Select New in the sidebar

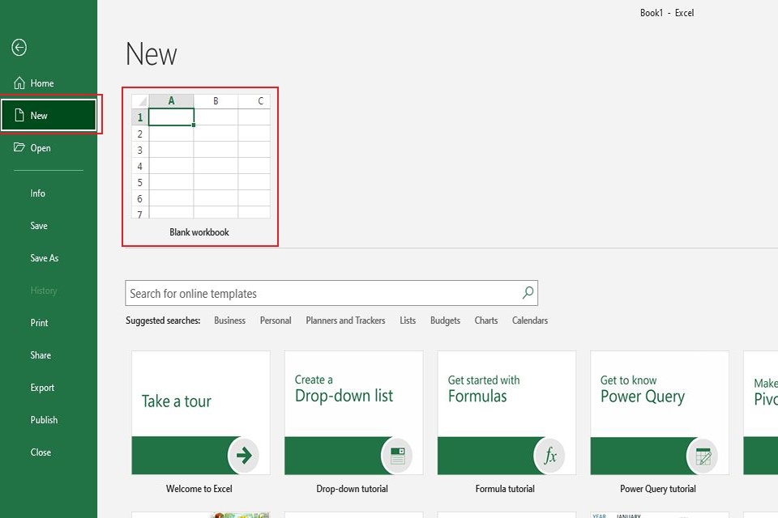point(49,116)
